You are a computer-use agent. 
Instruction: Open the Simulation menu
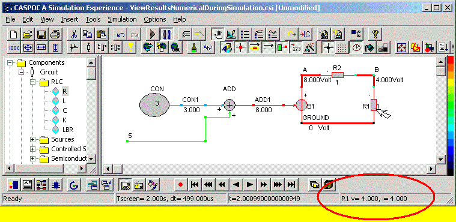click(122, 19)
